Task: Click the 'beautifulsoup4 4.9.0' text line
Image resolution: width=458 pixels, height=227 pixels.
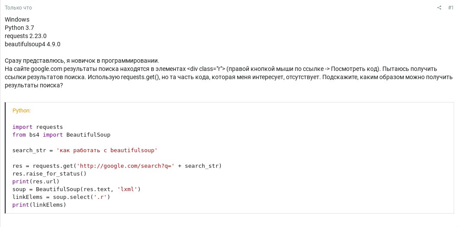Action: pos(32,44)
